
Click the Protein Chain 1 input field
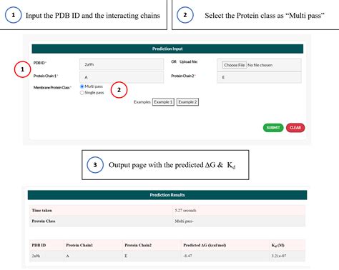click(122, 77)
